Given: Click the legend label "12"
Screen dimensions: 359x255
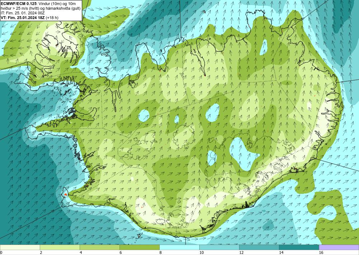Looking at the screenshot, I should point(241,252).
